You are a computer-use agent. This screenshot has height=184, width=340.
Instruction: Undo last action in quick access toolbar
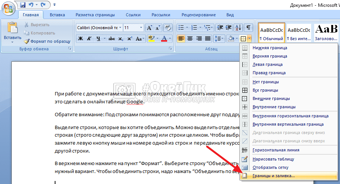click(31, 5)
